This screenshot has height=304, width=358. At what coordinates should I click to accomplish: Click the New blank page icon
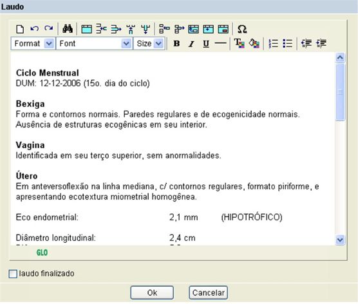coord(20,29)
